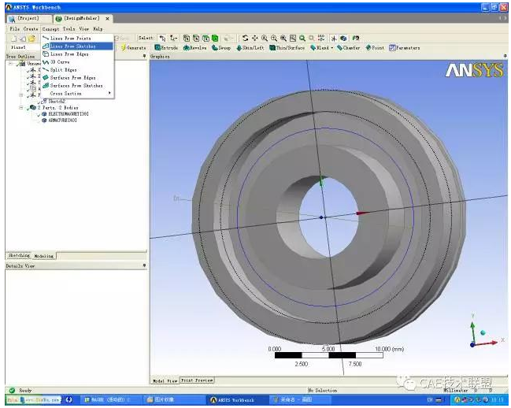This screenshot has width=511, height=408.
Task: Activate the Box Zoom tool
Action: click(274, 38)
